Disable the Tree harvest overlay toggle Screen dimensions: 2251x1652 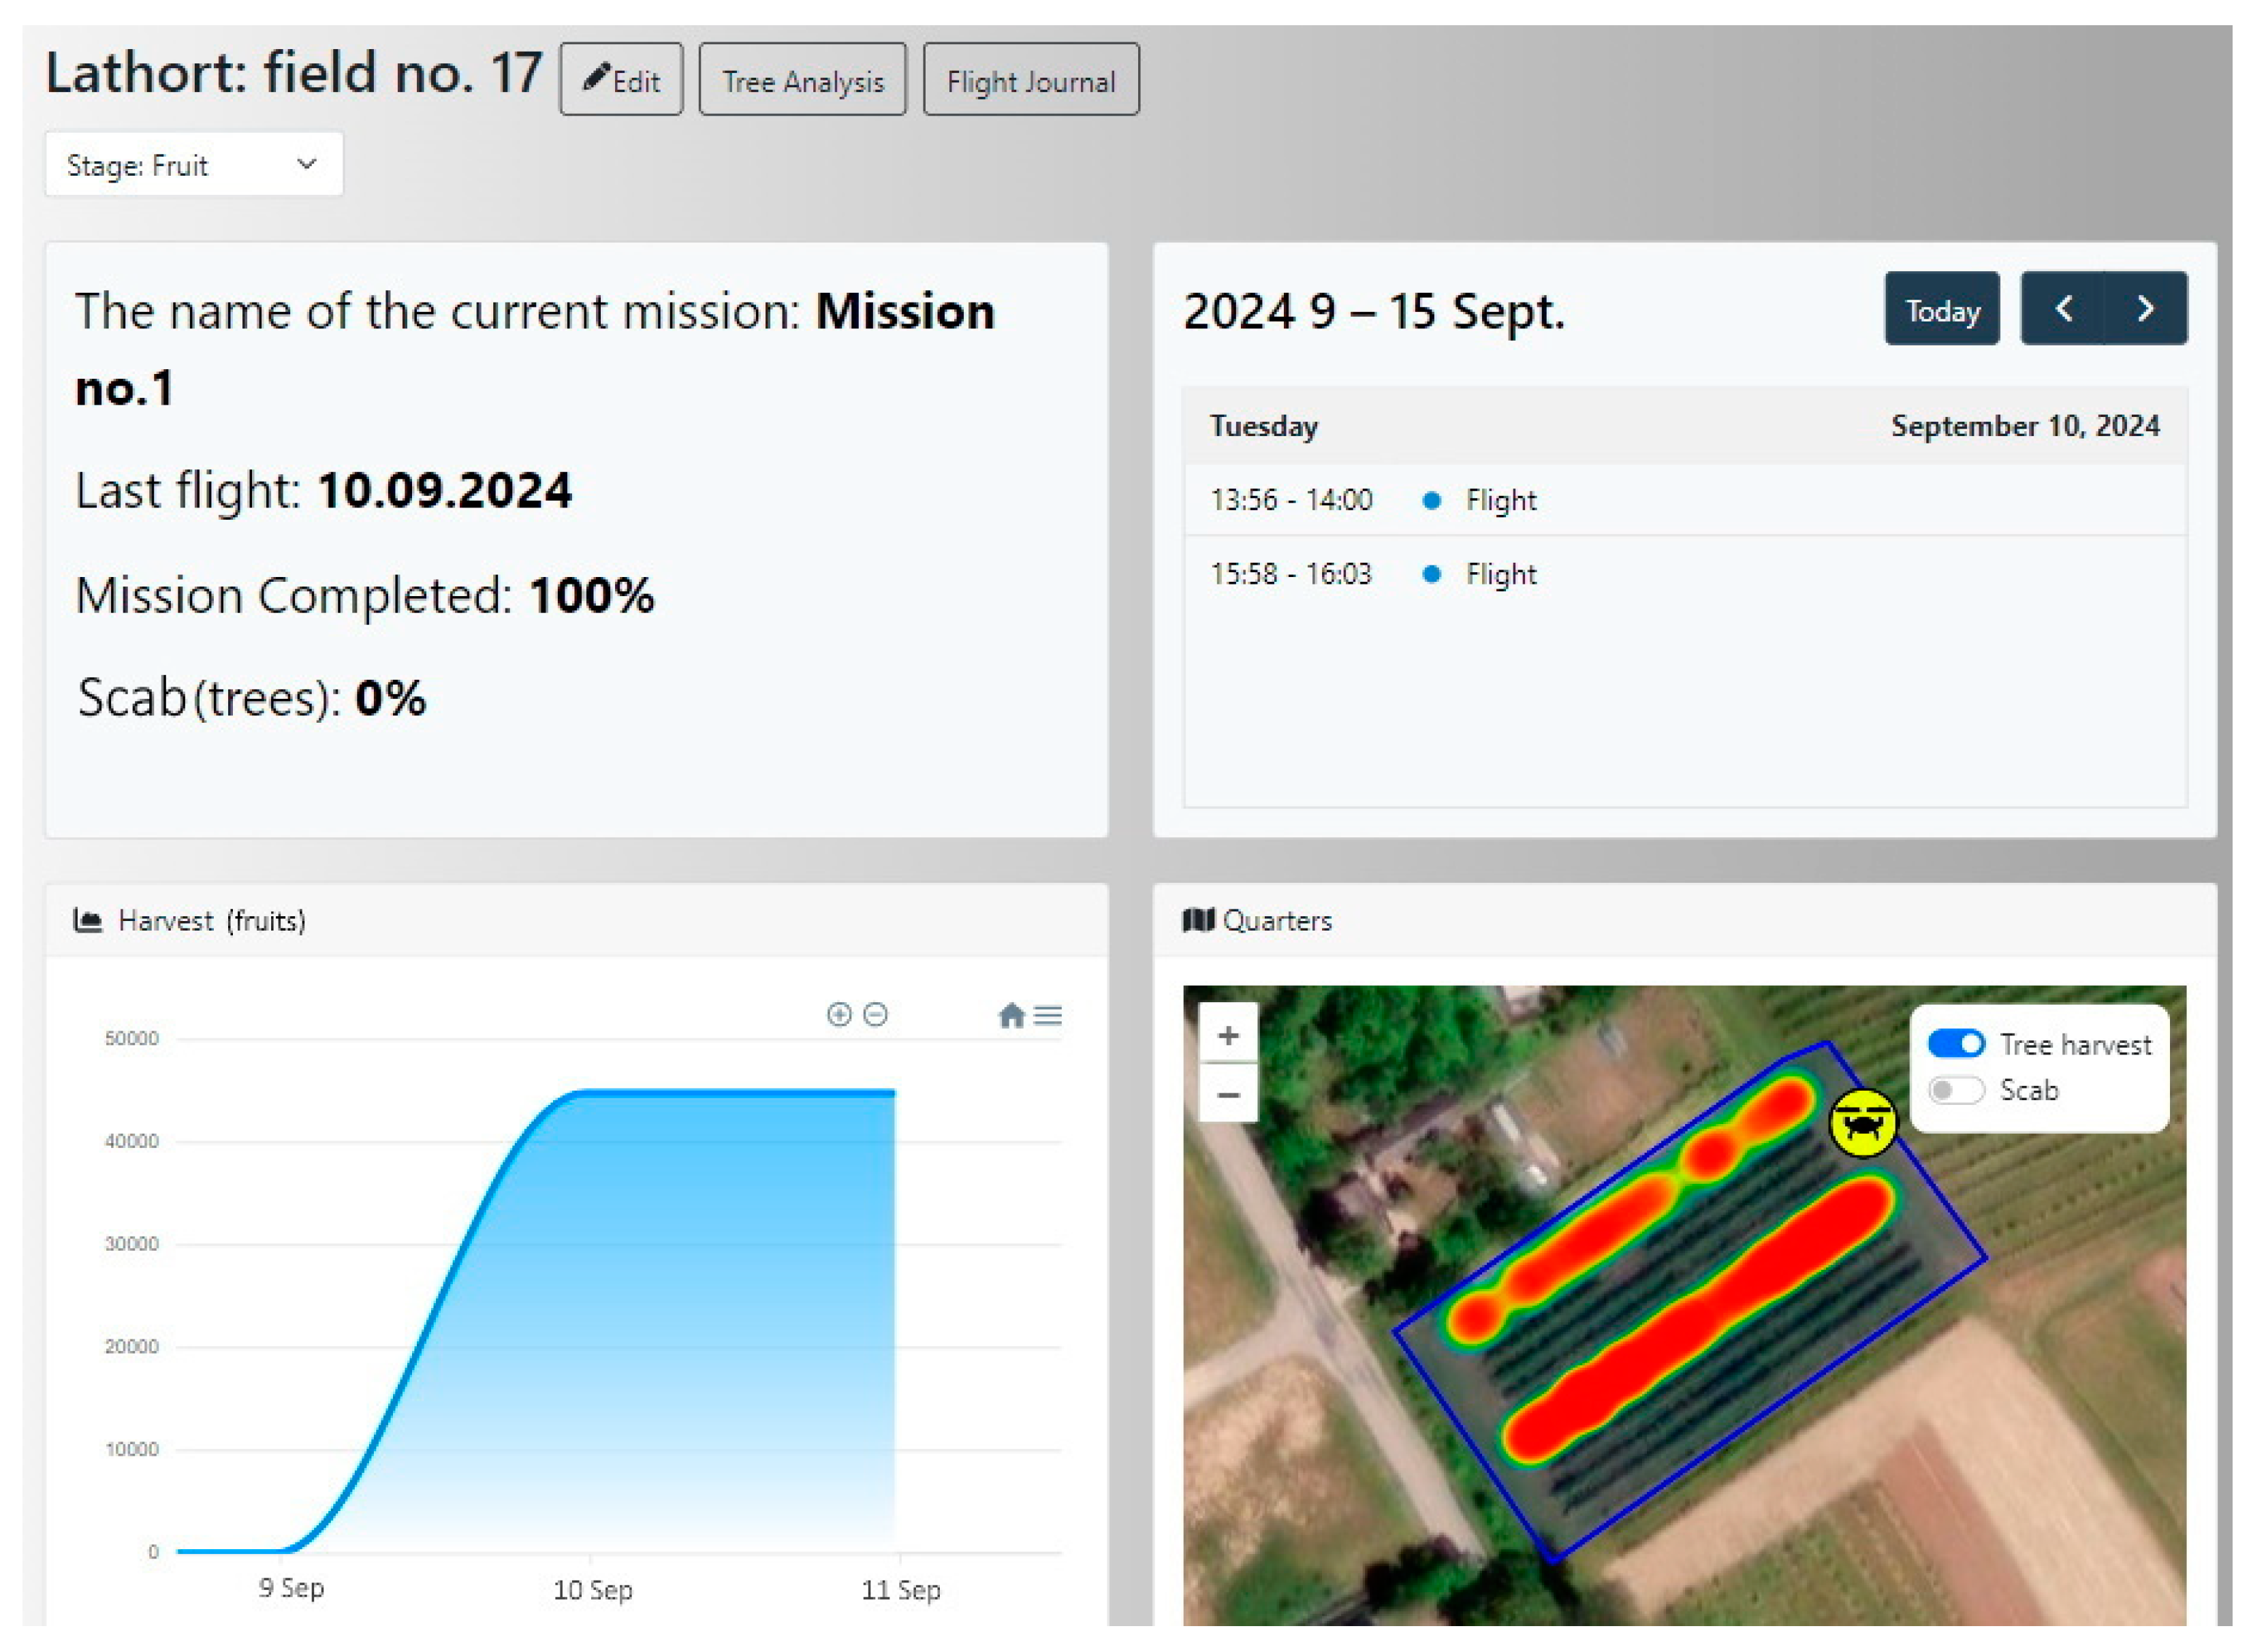click(1955, 1043)
